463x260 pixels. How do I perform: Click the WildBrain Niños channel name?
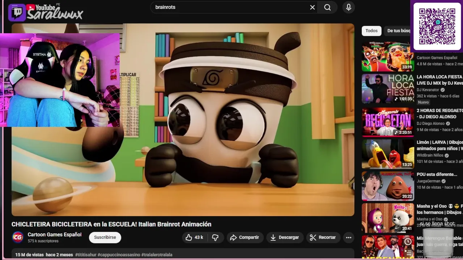click(x=430, y=155)
